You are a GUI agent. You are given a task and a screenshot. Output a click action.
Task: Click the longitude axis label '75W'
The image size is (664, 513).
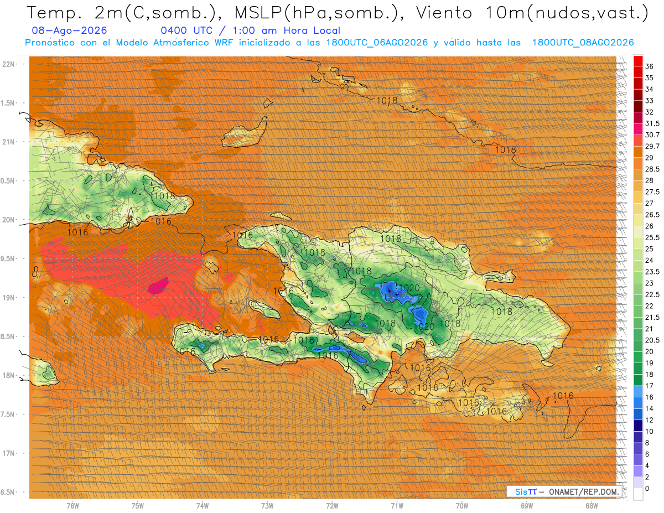138,505
